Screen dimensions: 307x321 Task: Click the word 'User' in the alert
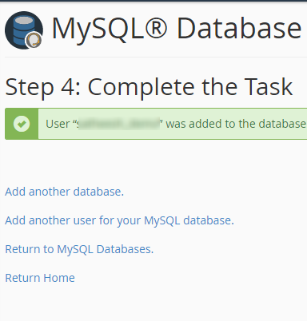tap(58, 124)
